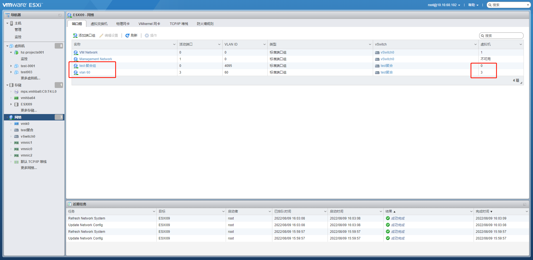Open the vlan 60 port group link
The width and height of the screenshot is (533, 260).
(x=85, y=72)
